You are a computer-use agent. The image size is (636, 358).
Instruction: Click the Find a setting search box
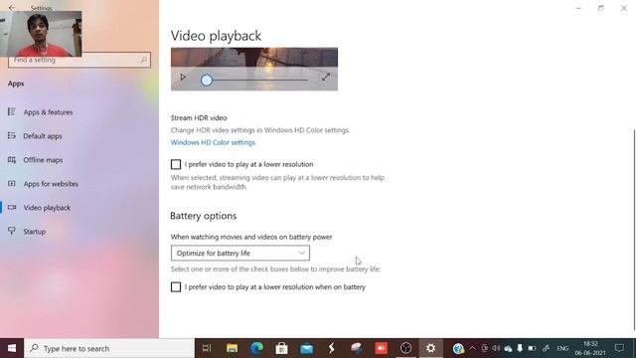tap(79, 60)
